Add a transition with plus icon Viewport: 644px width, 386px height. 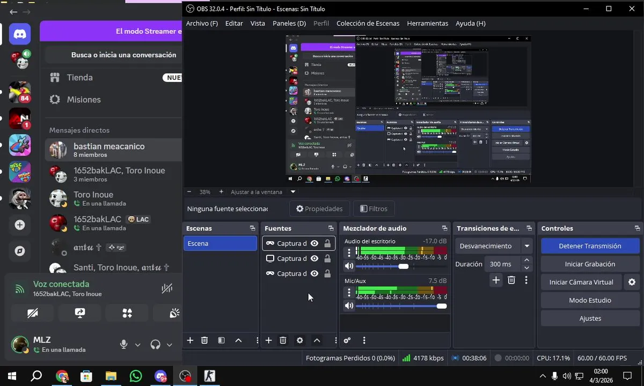tap(496, 280)
